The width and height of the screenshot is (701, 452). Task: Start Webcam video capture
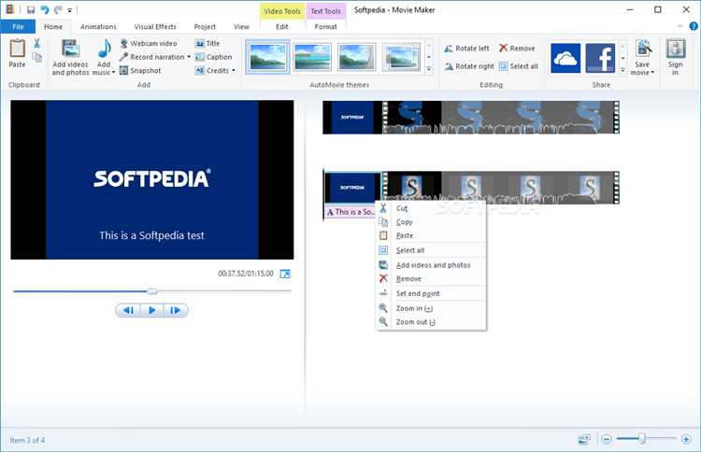pos(149,43)
